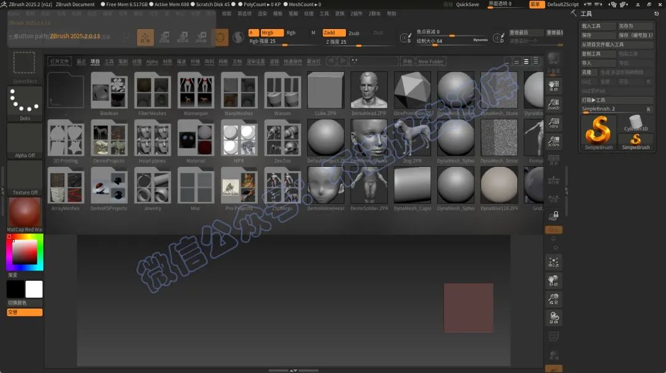Screen dimensions: 666x373
Task: Click 载入工具 (Load tool) button
Action: (x=598, y=26)
